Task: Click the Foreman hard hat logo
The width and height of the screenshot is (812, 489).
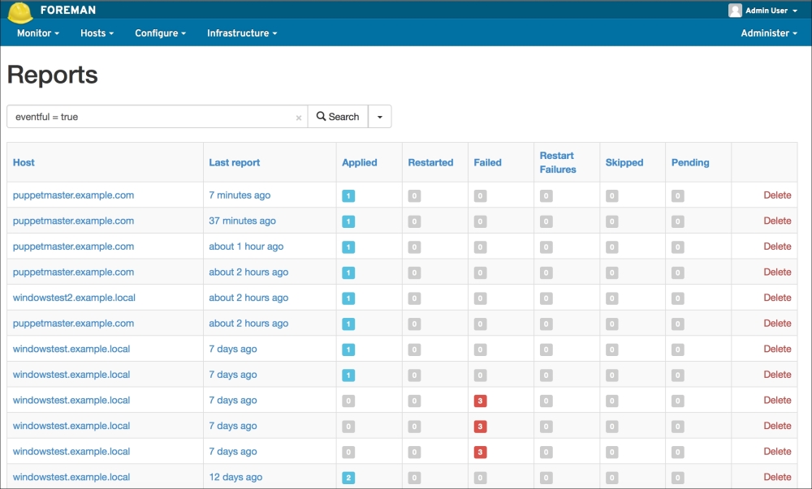Action: pyautogui.click(x=19, y=12)
